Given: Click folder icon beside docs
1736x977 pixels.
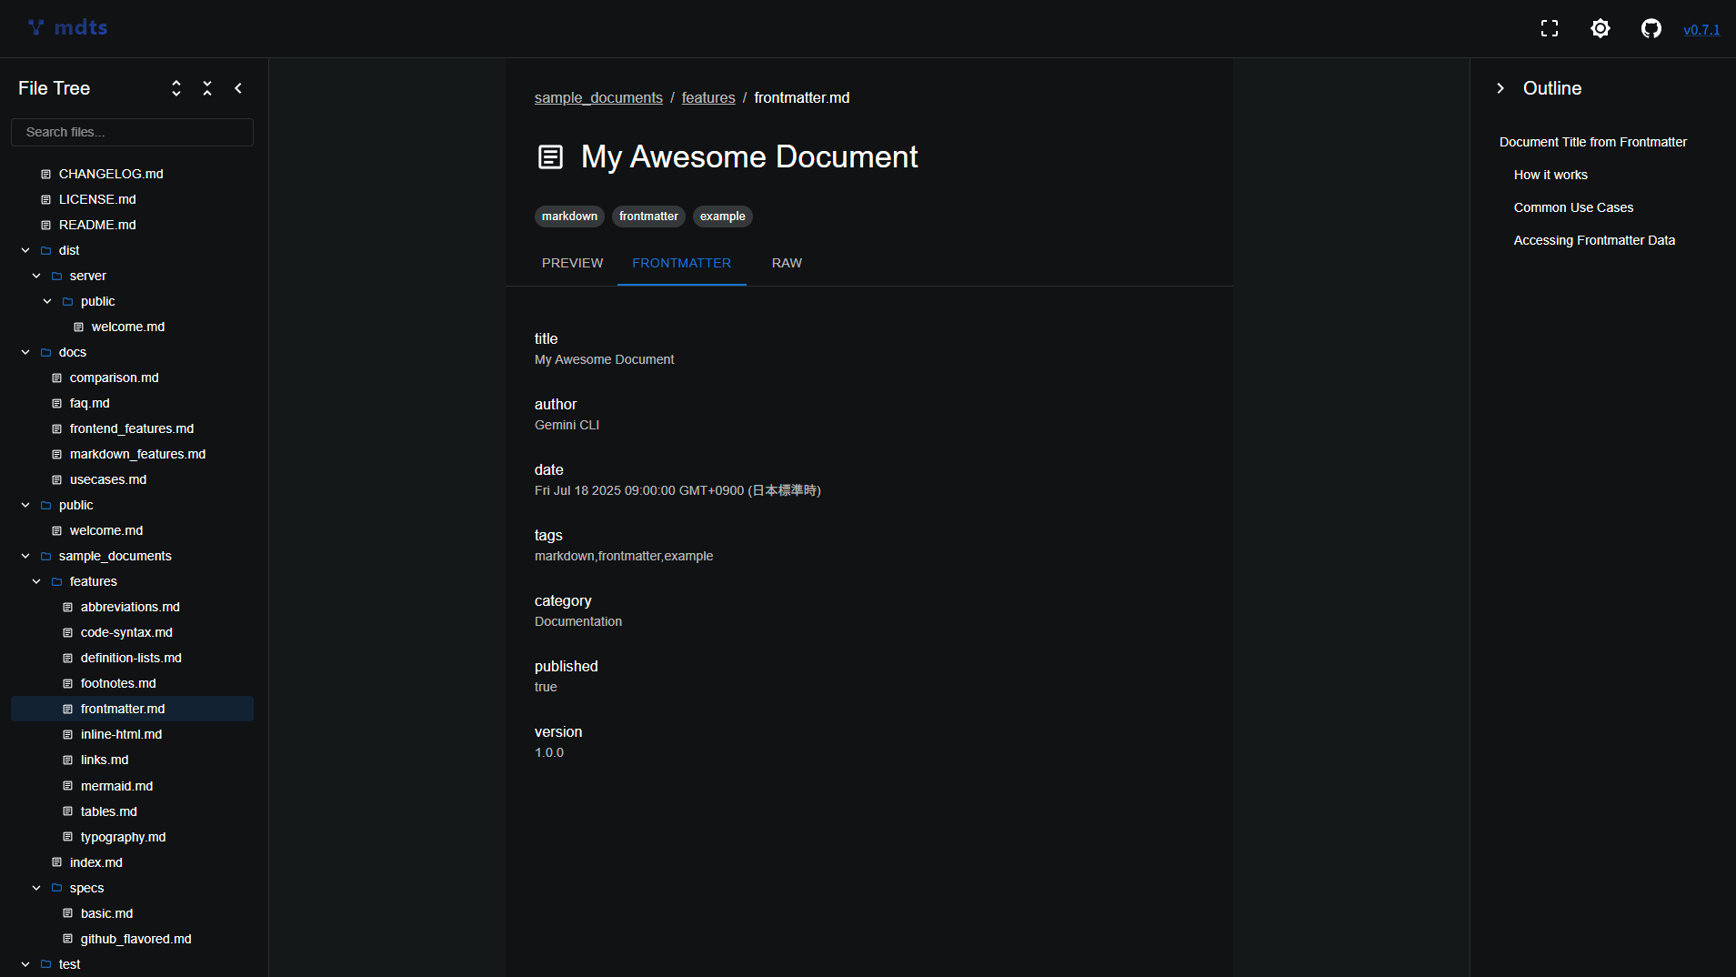Looking at the screenshot, I should coord(45,352).
